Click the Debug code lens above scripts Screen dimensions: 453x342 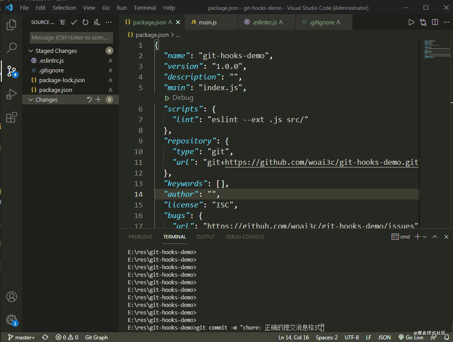(178, 97)
